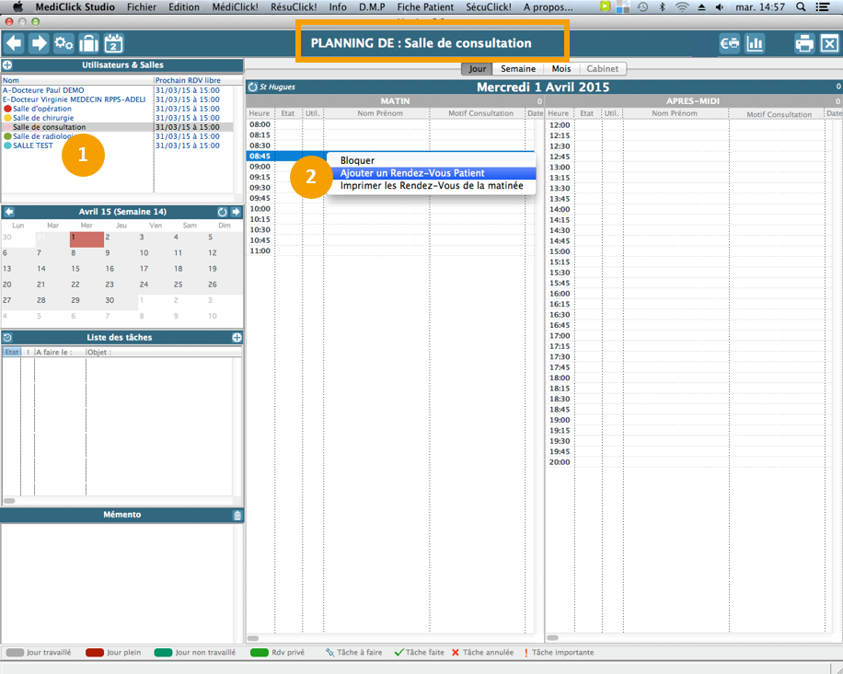The height and width of the screenshot is (674, 843).
Task: Click the calendar icon numbered 2
Action: [x=113, y=43]
